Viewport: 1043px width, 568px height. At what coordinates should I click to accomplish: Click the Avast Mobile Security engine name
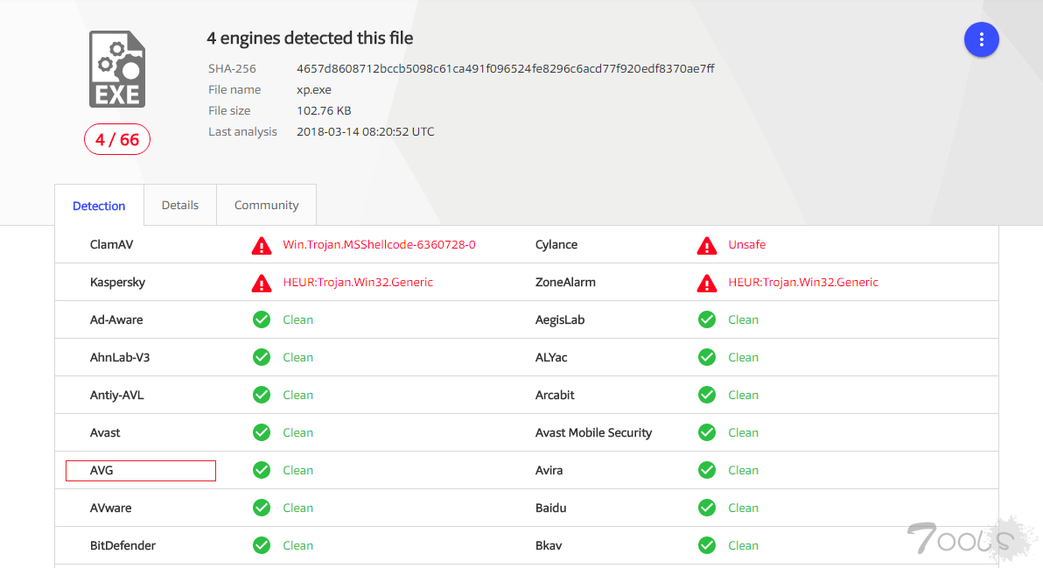[593, 432]
